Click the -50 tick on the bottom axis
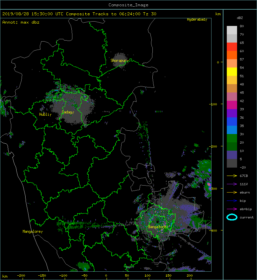Image resolution: width=257 pixels, height=280 pixels. click(x=84, y=276)
